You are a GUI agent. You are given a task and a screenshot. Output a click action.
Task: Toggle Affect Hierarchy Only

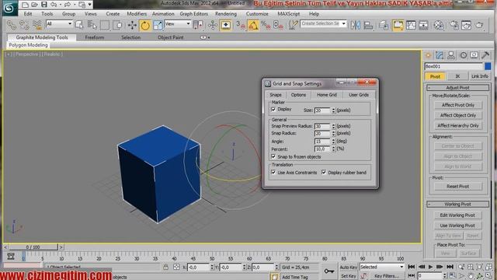click(x=458, y=126)
